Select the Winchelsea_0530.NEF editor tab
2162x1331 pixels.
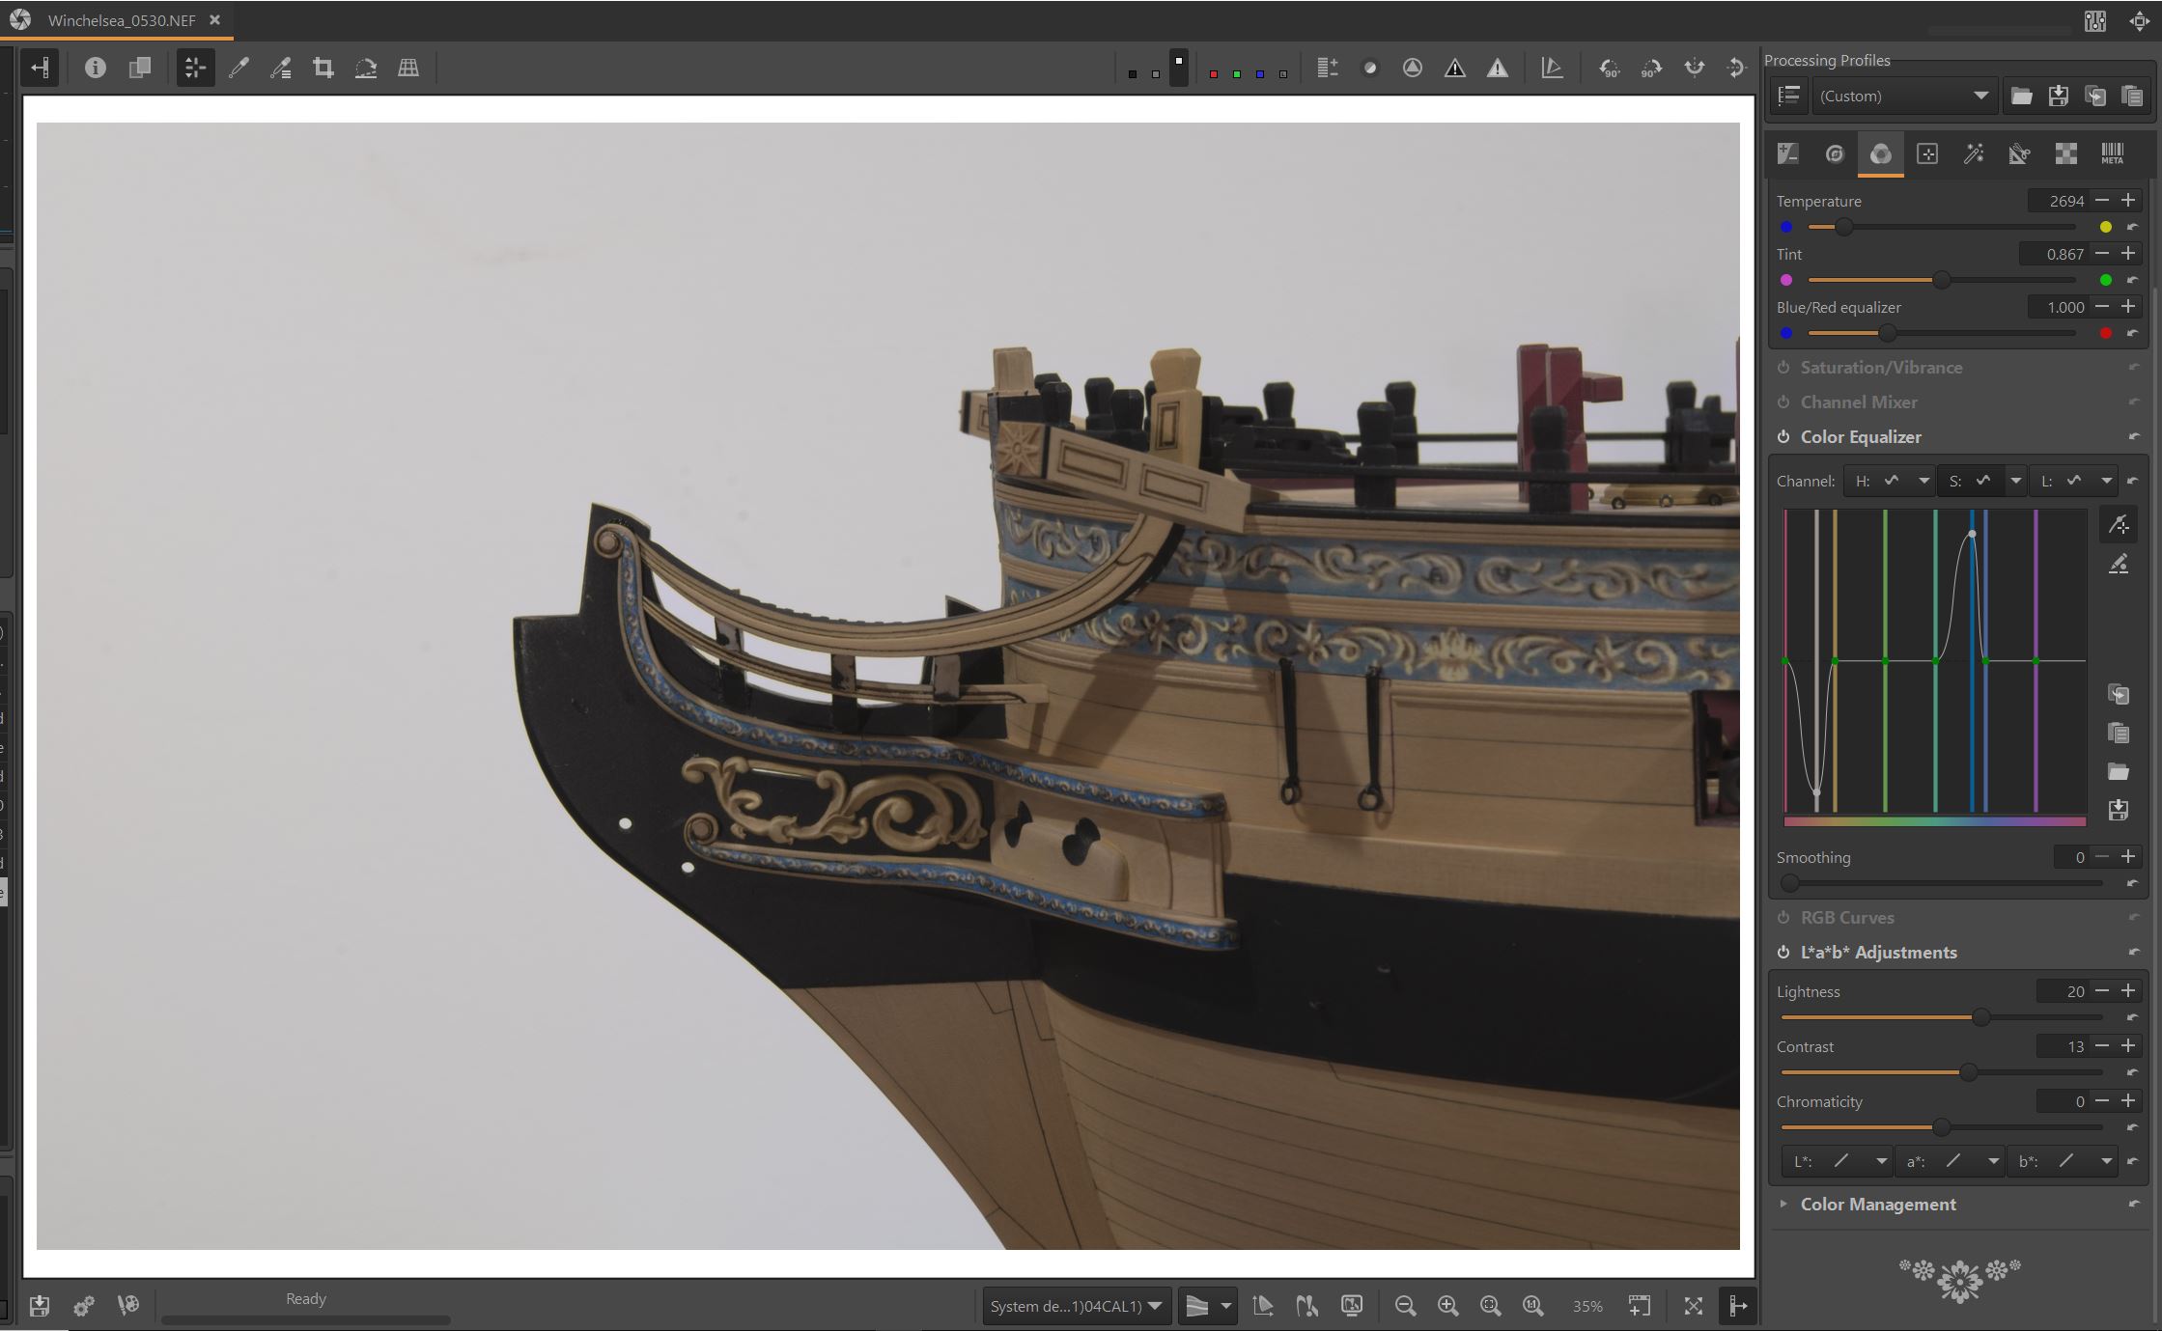coord(122,20)
